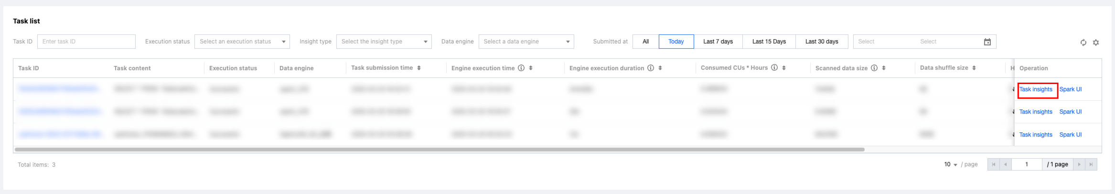The image size is (1115, 194).
Task: Click info icon beside Engine execution time
Action: (521, 68)
